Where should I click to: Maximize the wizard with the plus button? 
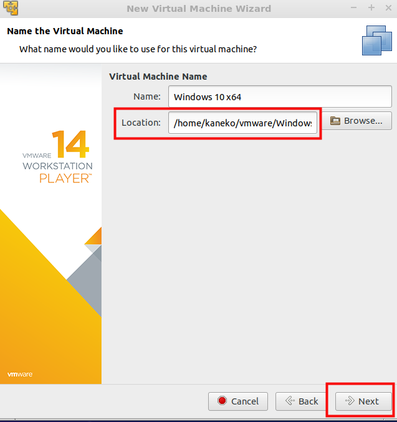pyautogui.click(x=371, y=8)
